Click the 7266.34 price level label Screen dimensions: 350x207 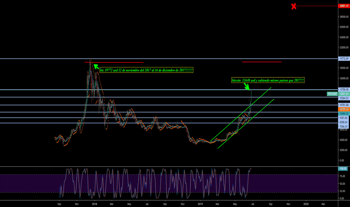click(344, 127)
